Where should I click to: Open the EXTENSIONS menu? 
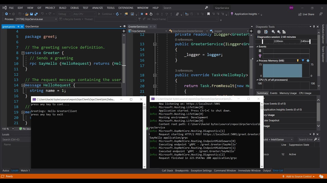[126, 8]
